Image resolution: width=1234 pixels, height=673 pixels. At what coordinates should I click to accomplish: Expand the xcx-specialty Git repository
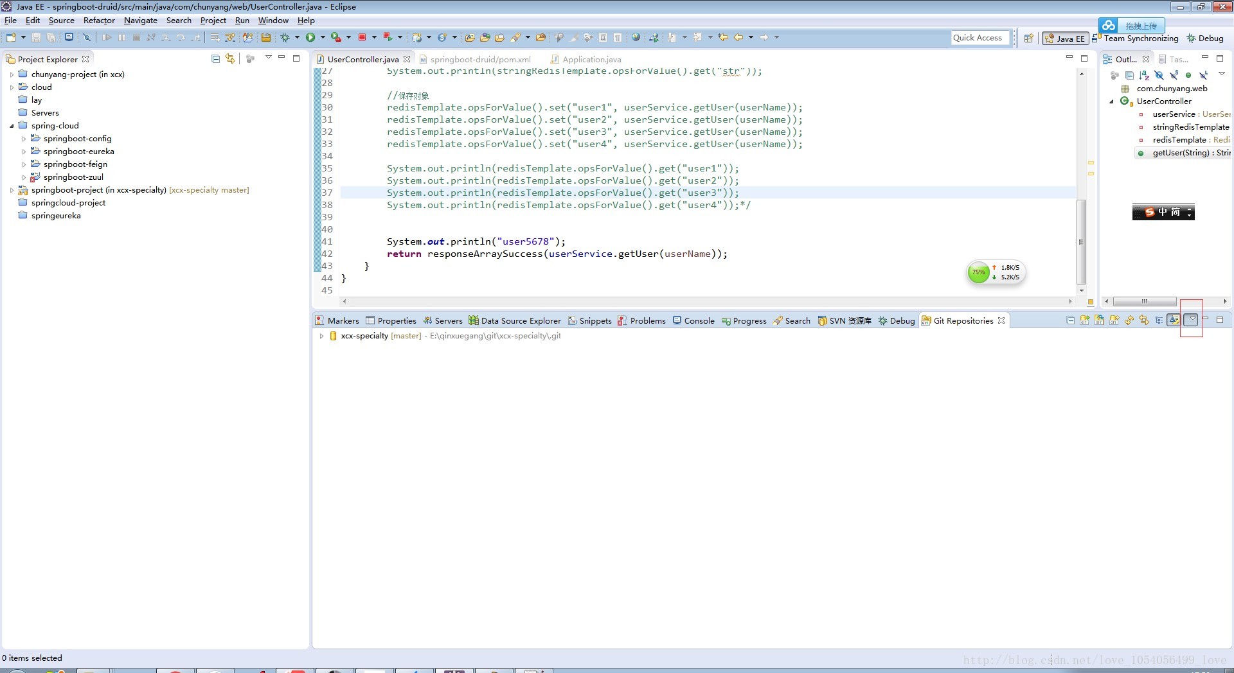coord(321,336)
